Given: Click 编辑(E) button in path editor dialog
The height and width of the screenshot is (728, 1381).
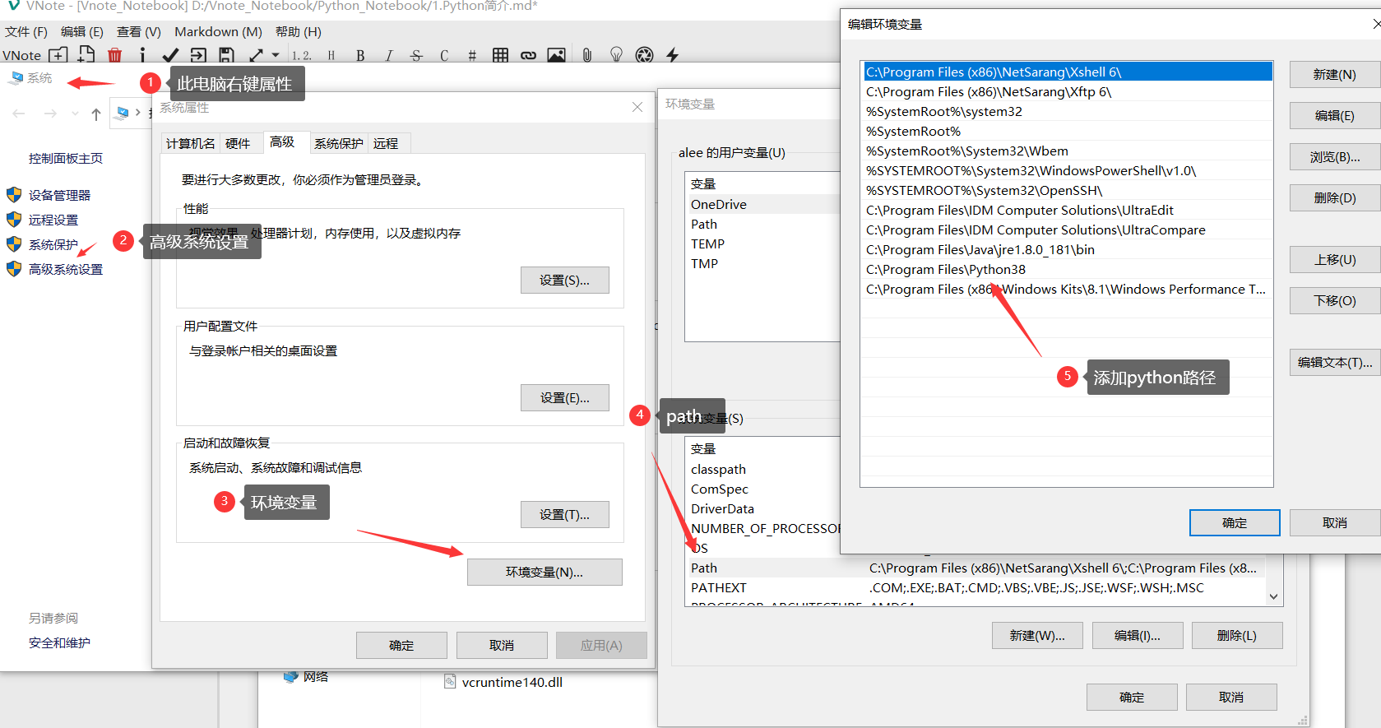Looking at the screenshot, I should [1334, 116].
